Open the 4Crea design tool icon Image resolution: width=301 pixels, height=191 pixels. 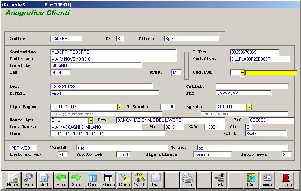click(251, 180)
